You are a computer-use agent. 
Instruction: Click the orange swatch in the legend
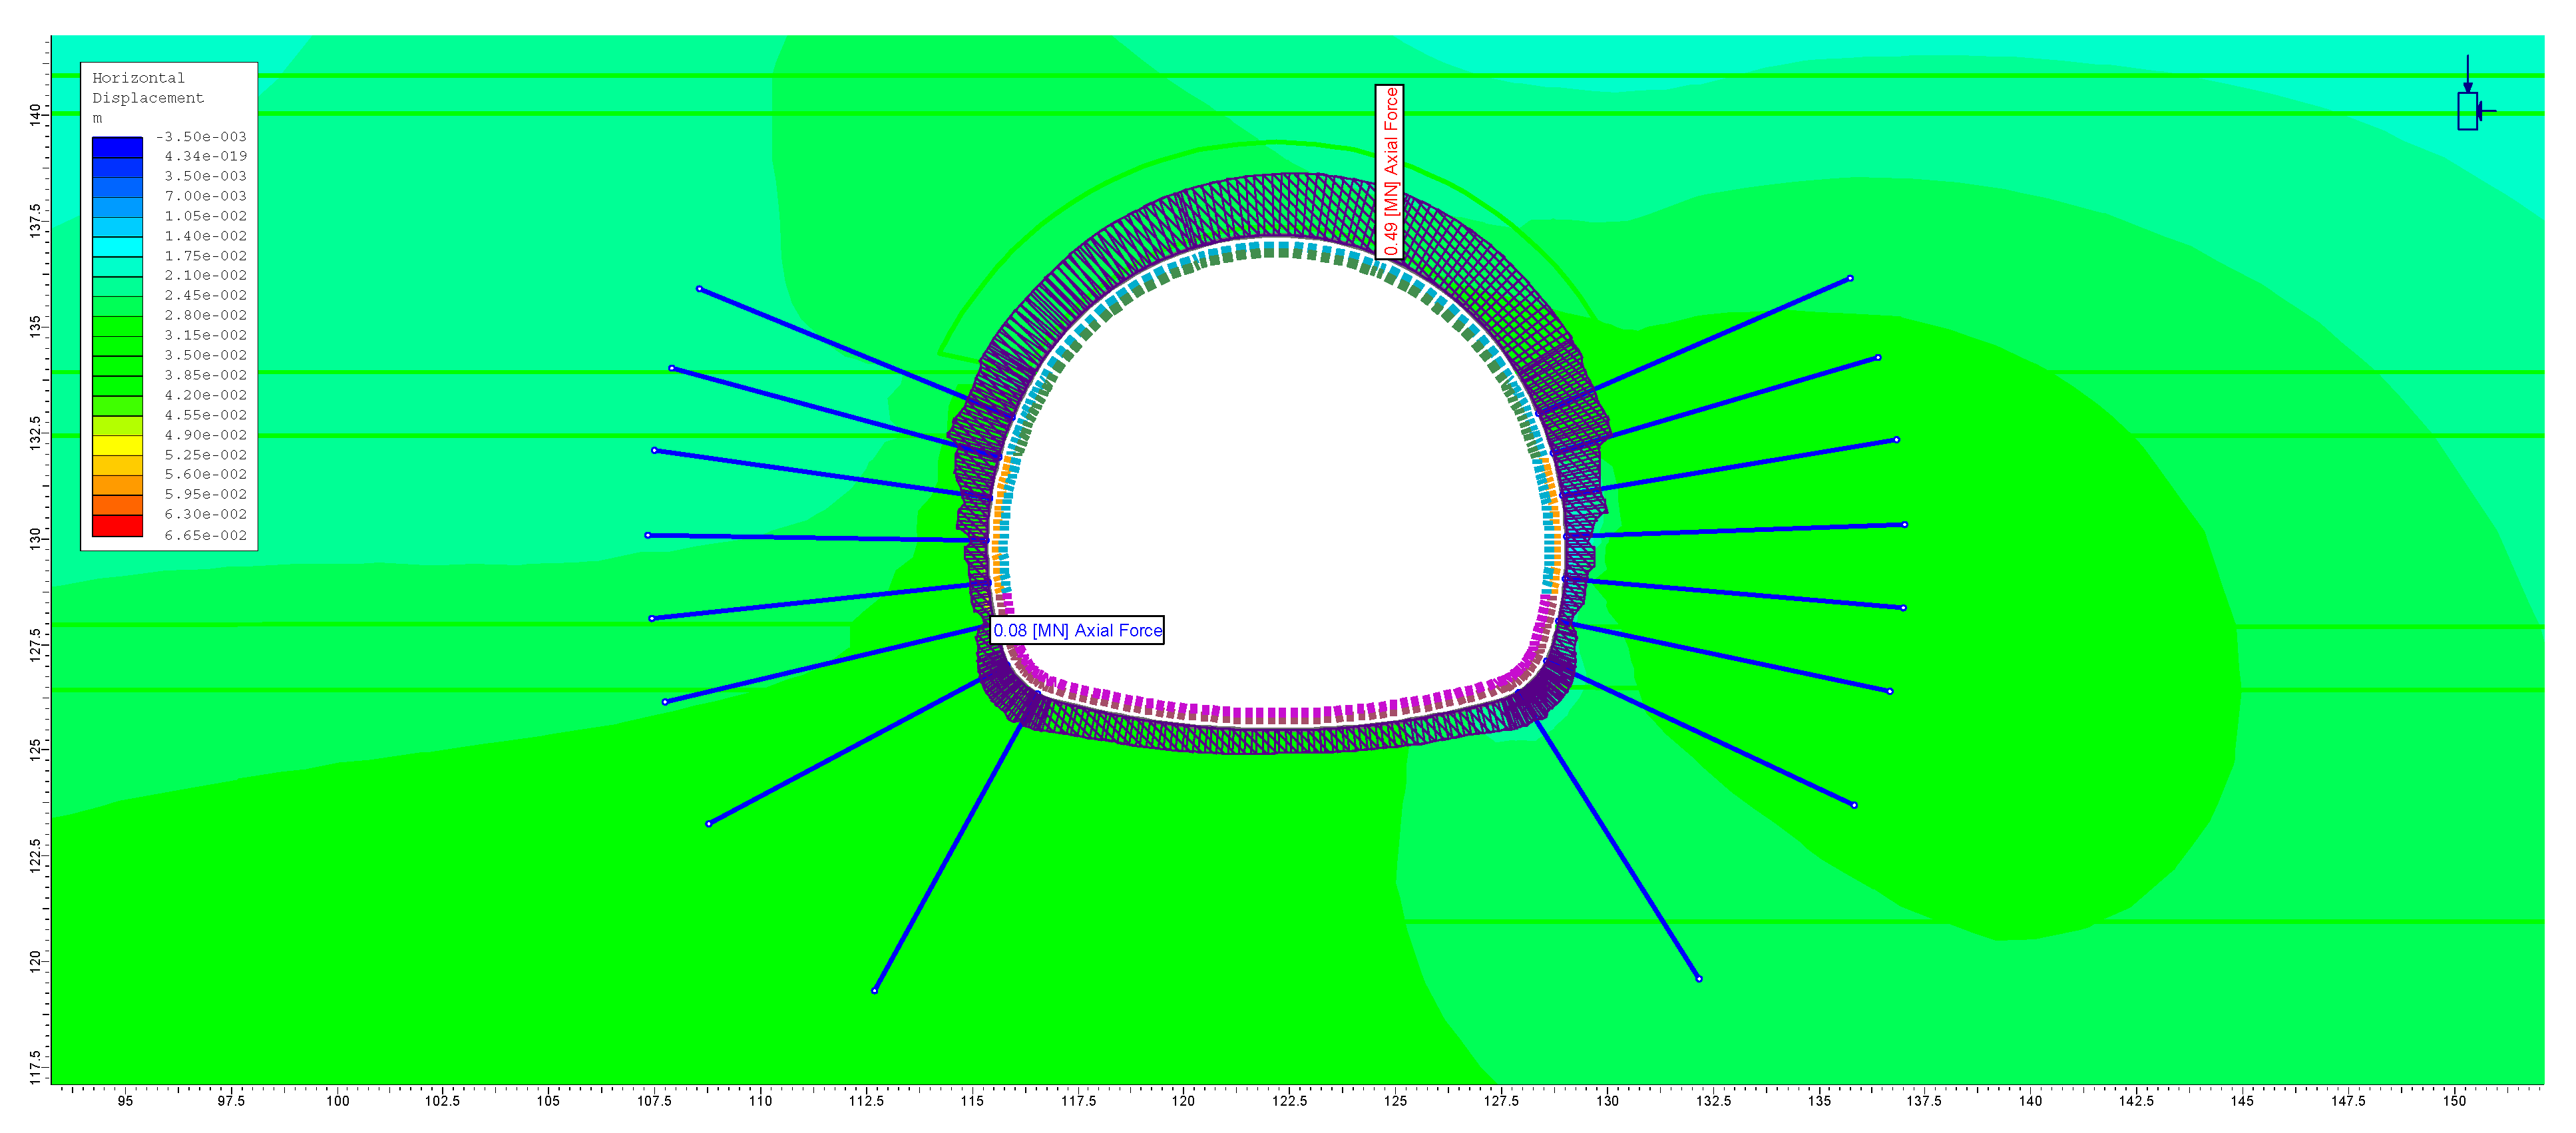click(x=117, y=485)
